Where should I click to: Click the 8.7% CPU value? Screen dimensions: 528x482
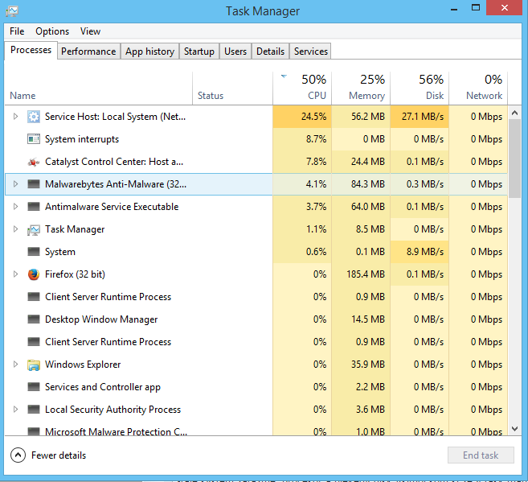(x=316, y=139)
